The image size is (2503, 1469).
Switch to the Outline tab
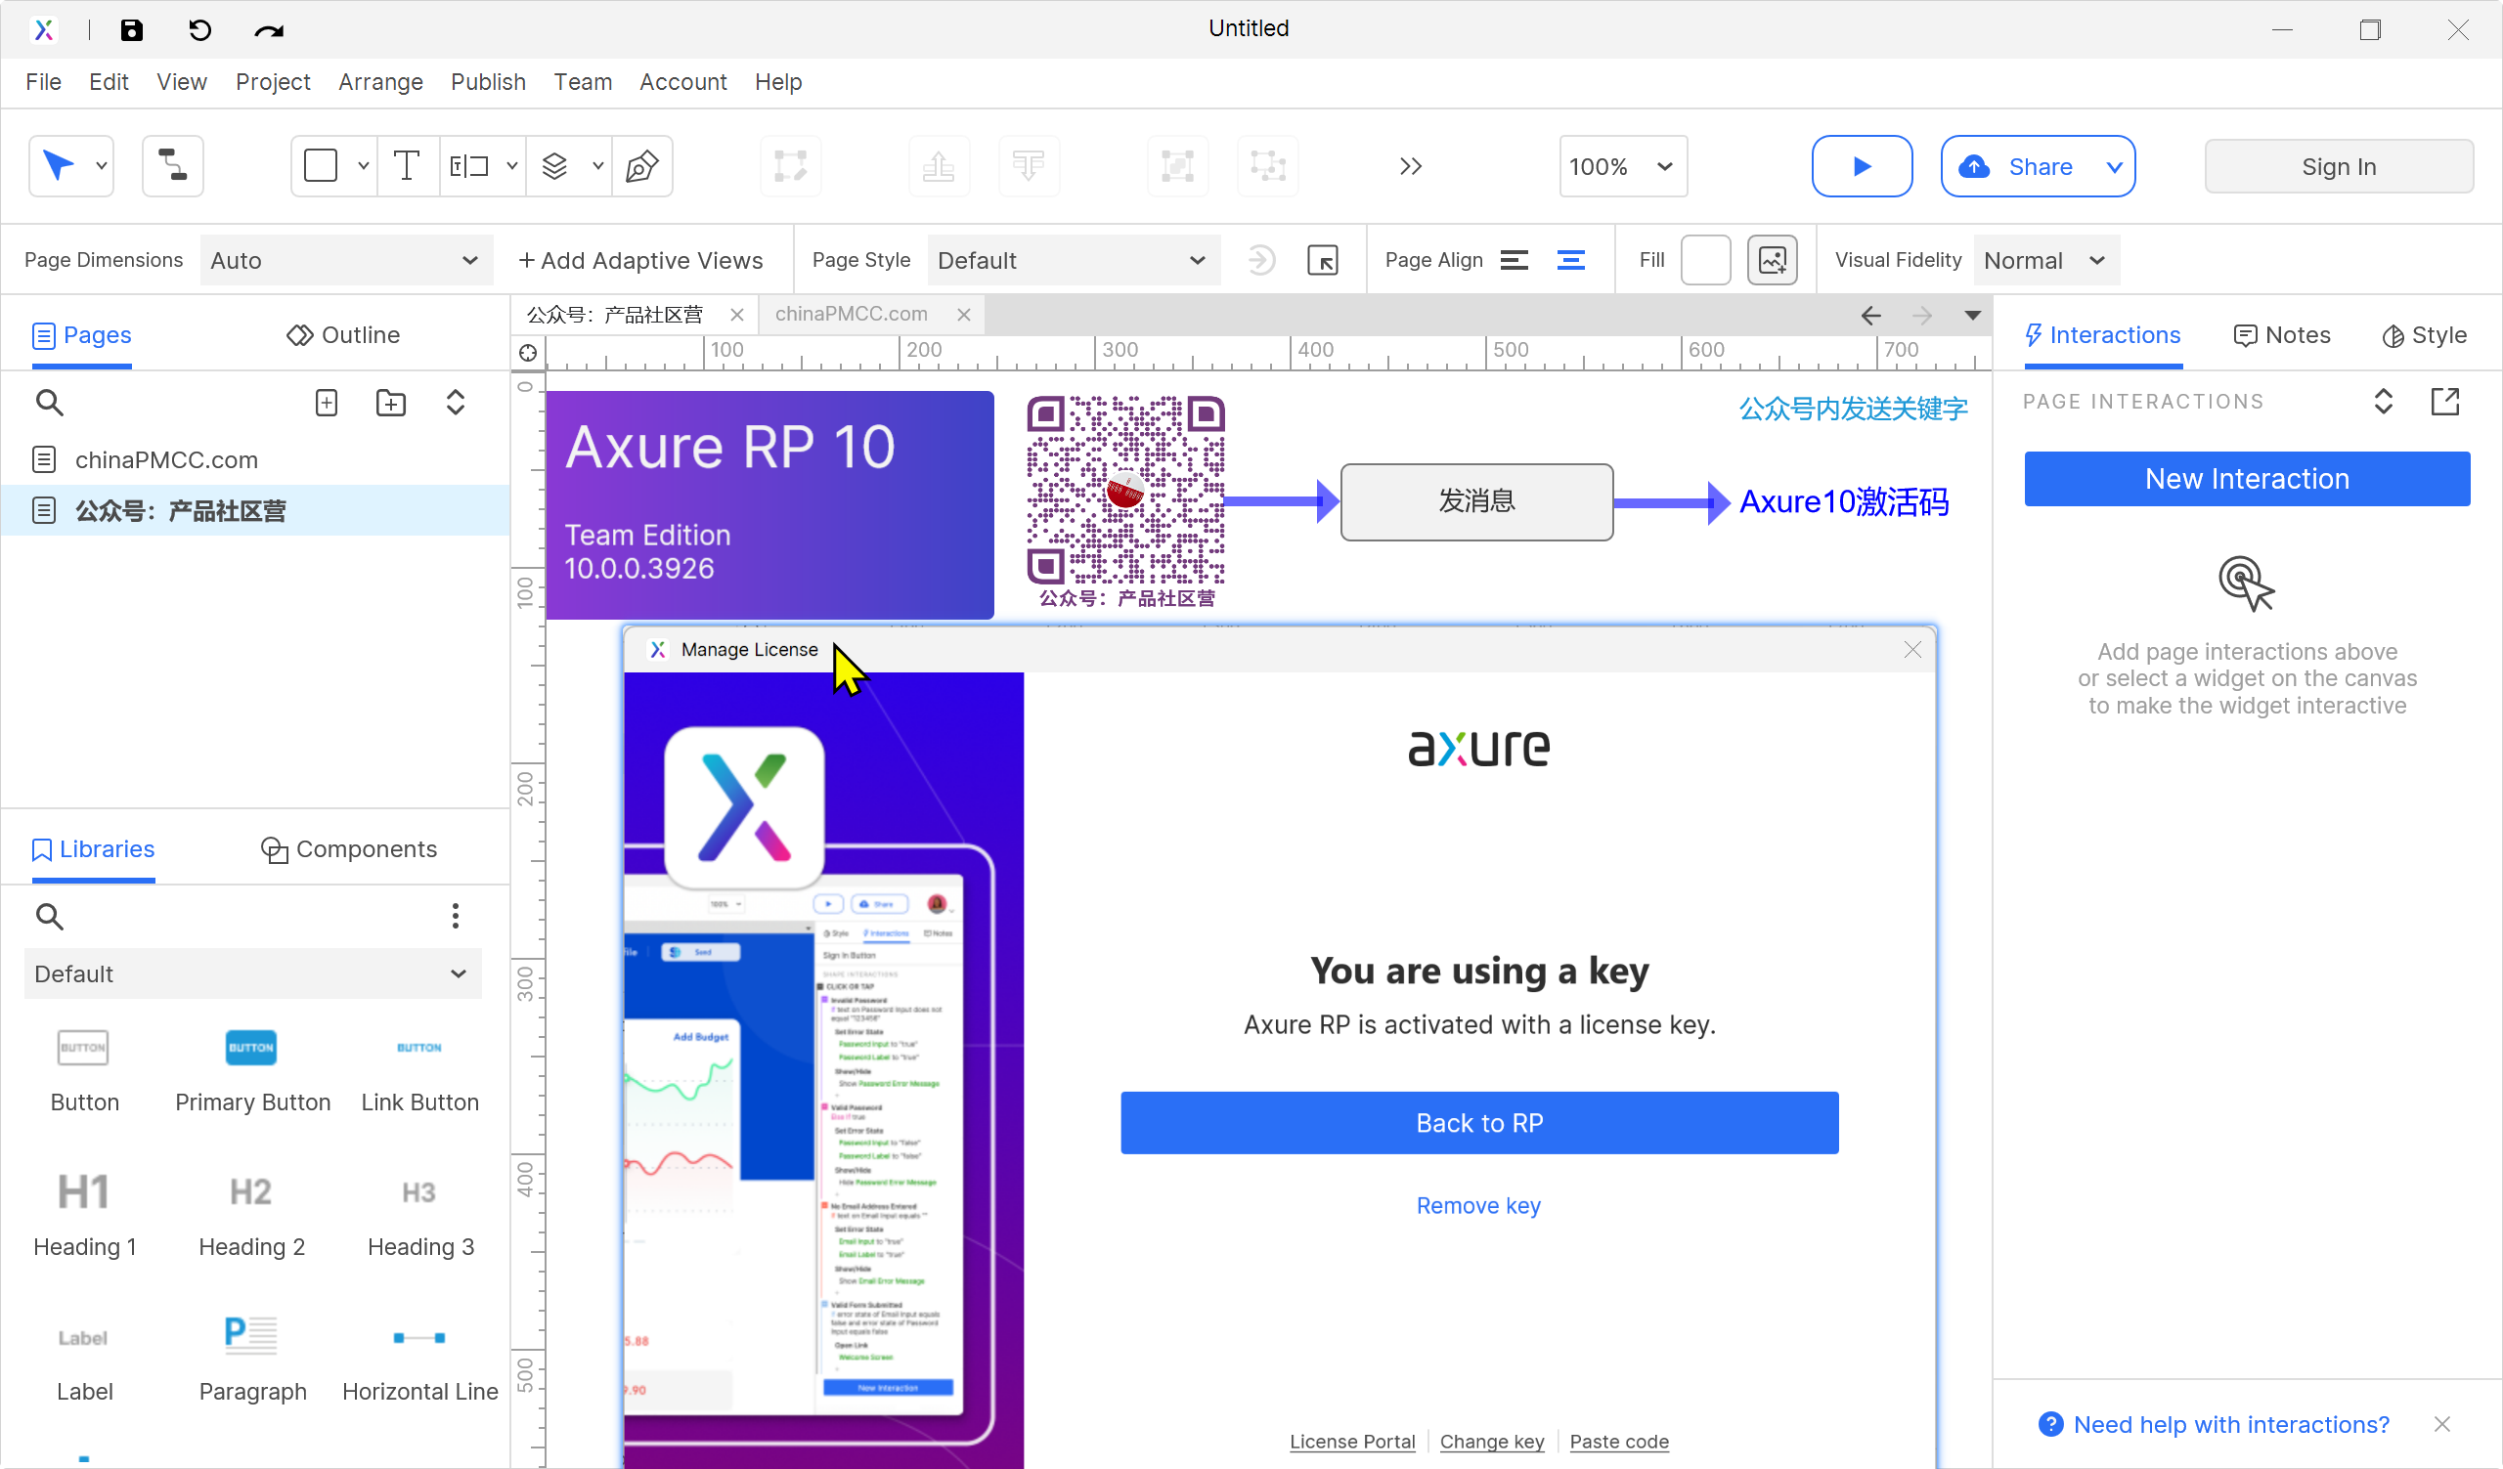pyautogui.click(x=342, y=335)
